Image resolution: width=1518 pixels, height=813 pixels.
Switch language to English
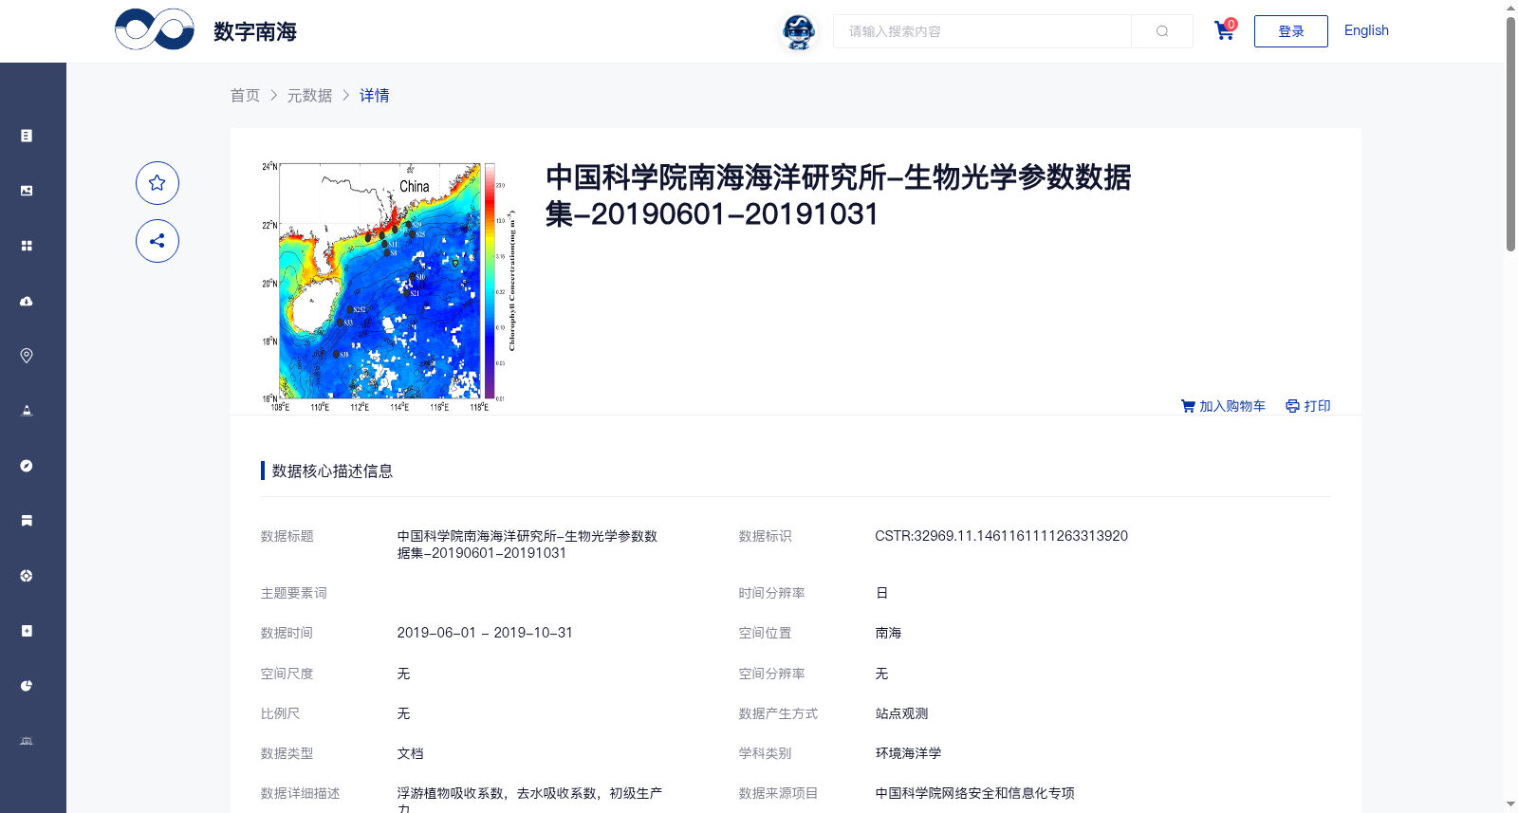point(1366,30)
